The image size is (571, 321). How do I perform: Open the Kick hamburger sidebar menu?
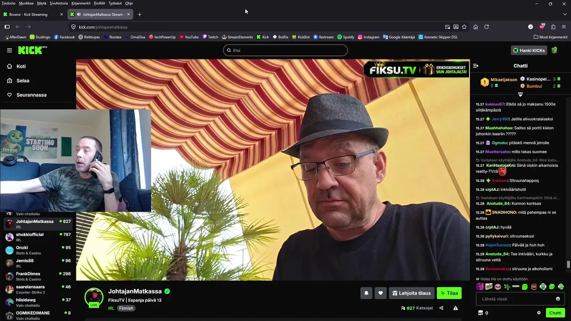click(x=9, y=50)
